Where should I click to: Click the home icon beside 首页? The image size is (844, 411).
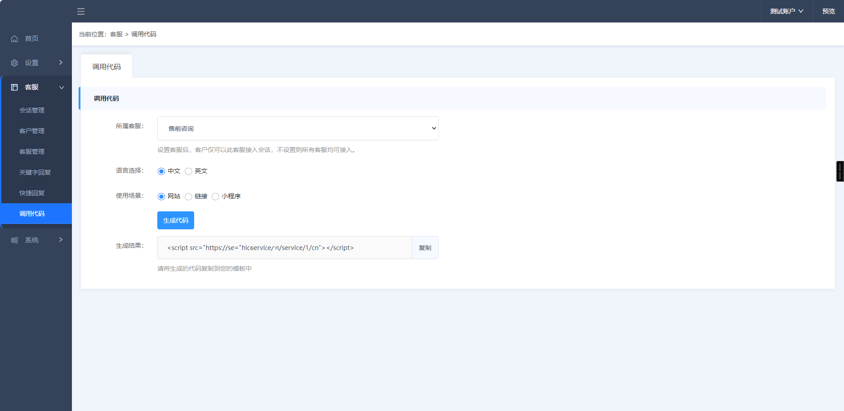14,39
